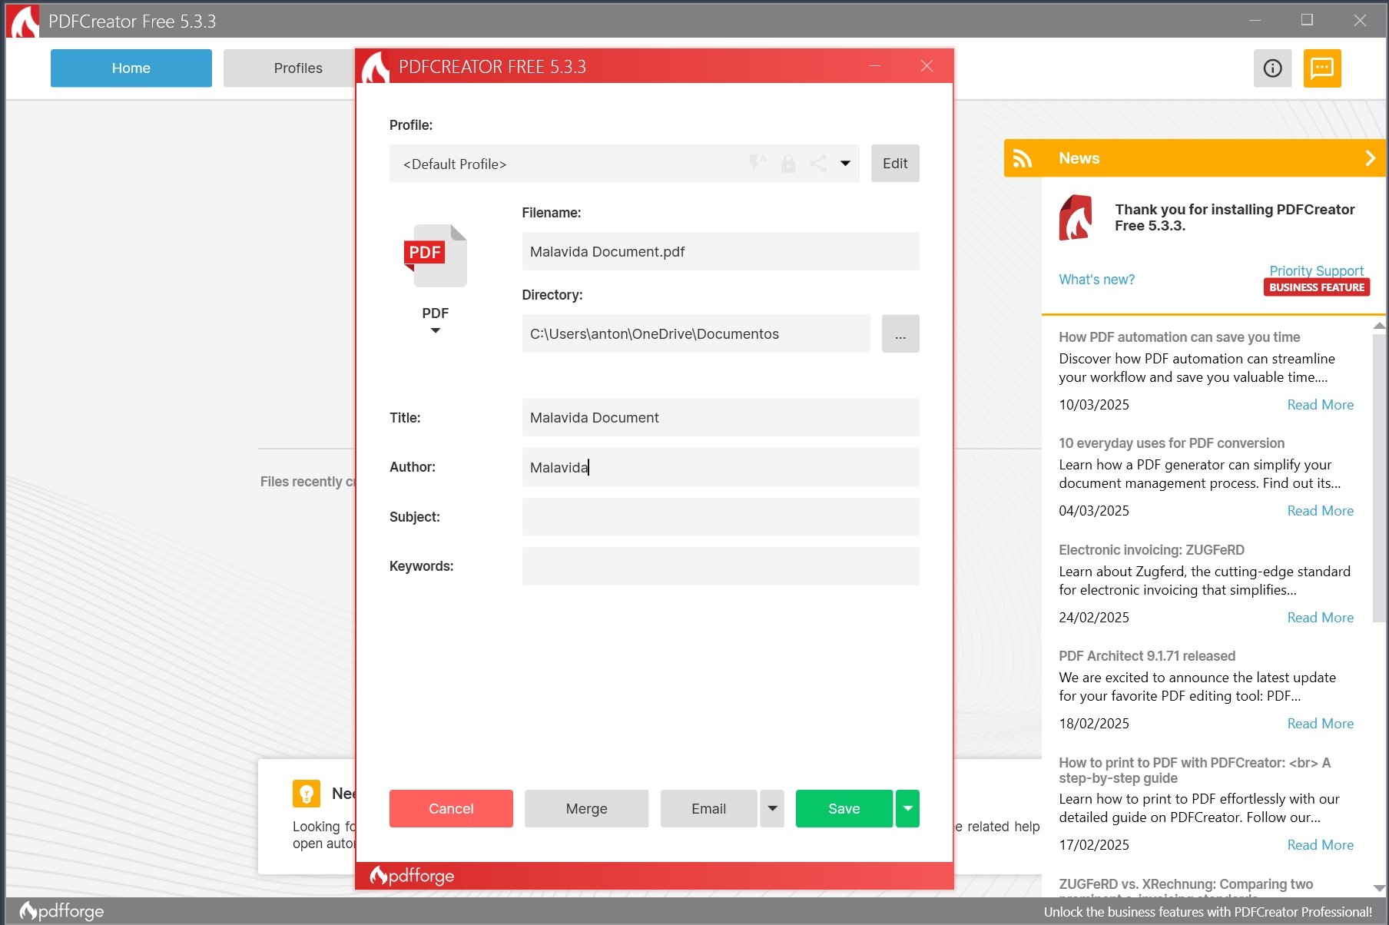The height and width of the screenshot is (925, 1389).
Task: Click the Author input field
Action: point(721,467)
